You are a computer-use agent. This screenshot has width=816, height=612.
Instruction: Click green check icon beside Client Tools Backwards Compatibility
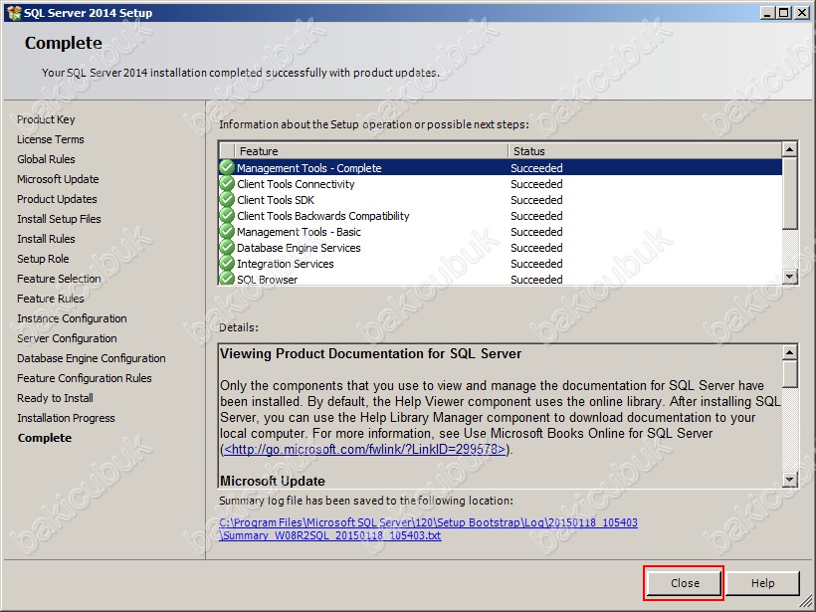[227, 216]
